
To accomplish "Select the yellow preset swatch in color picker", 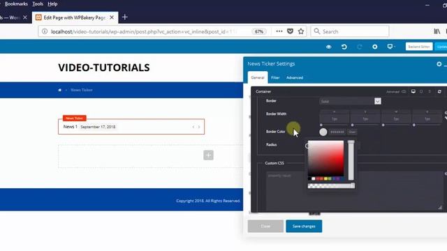I will pyautogui.click(x=326, y=178).
